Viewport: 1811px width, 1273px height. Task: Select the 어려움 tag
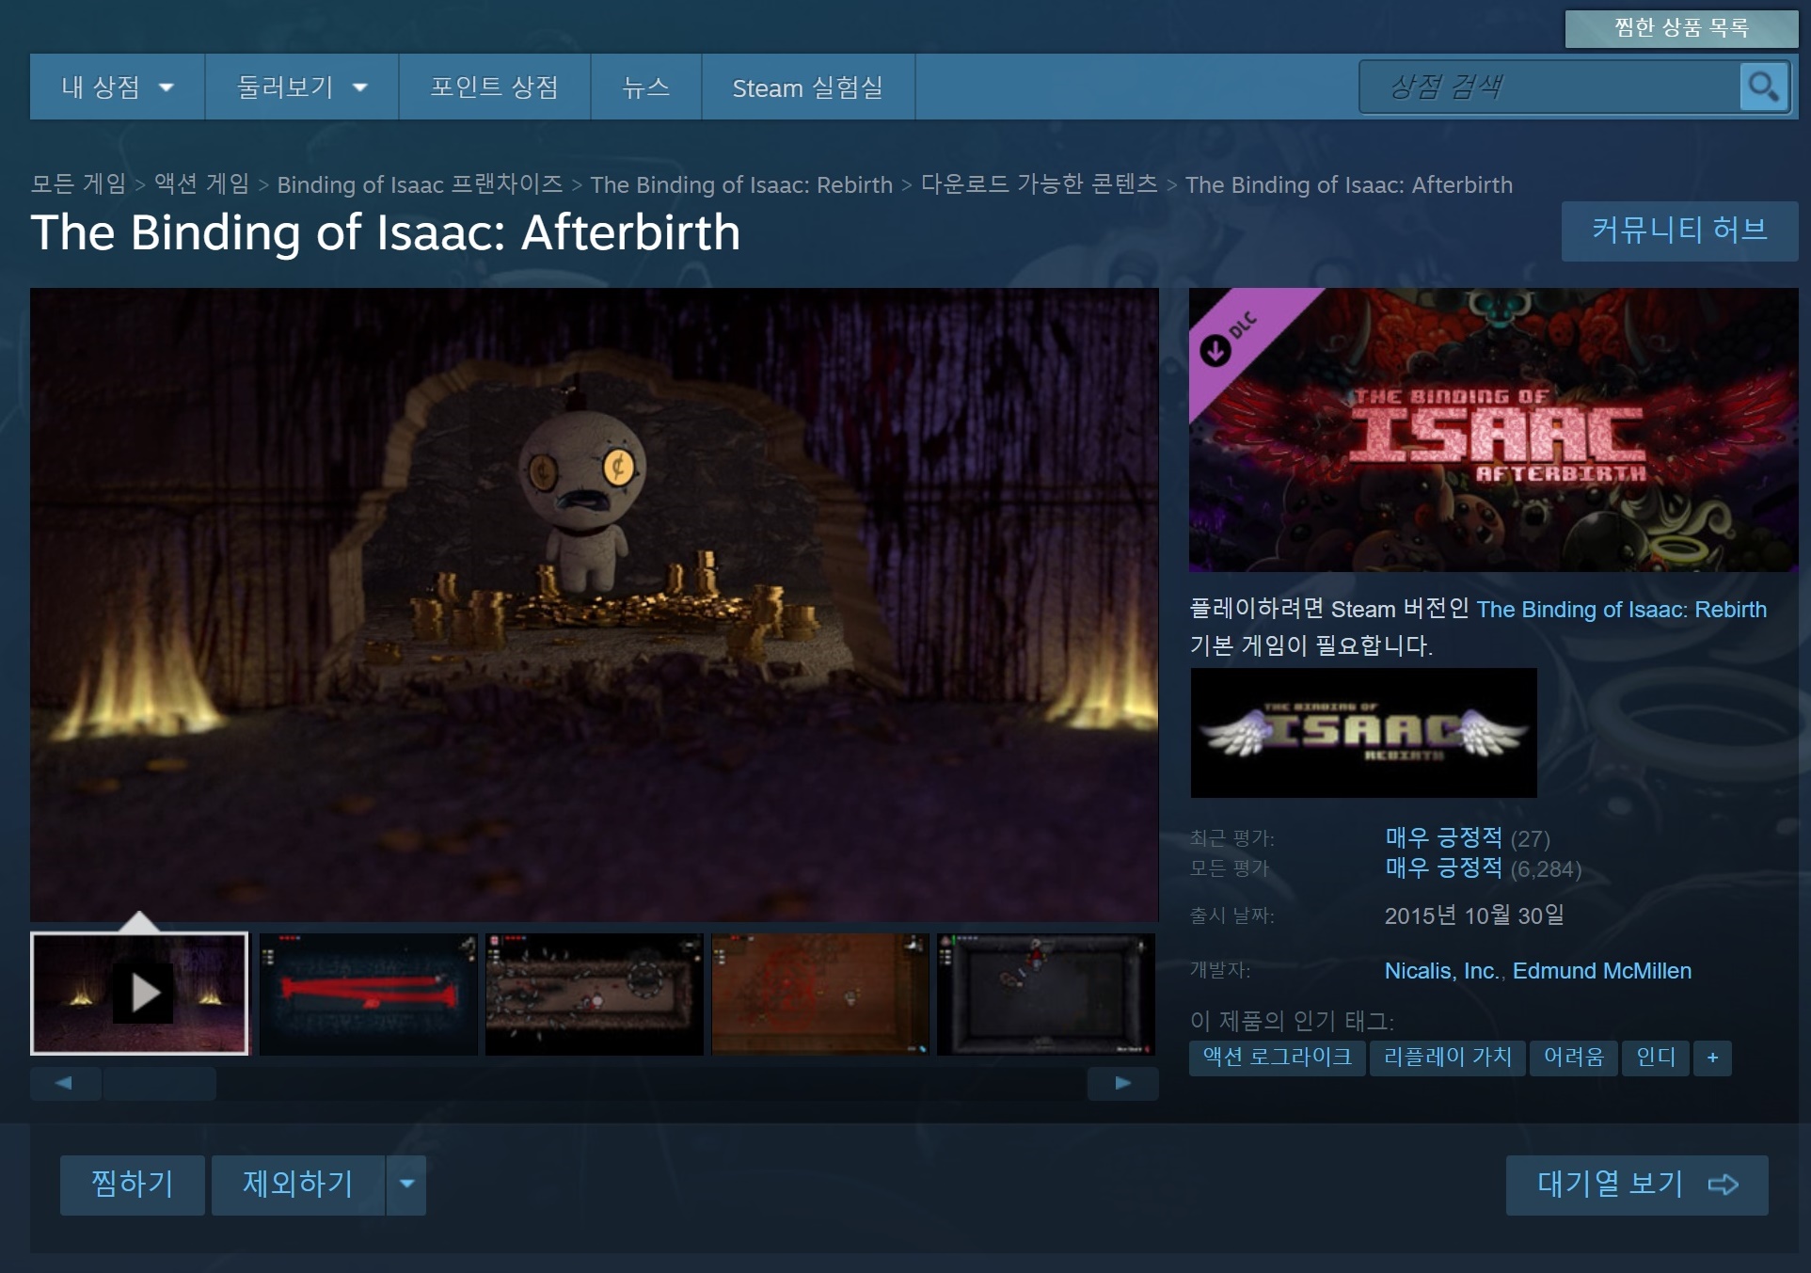point(1574,1058)
